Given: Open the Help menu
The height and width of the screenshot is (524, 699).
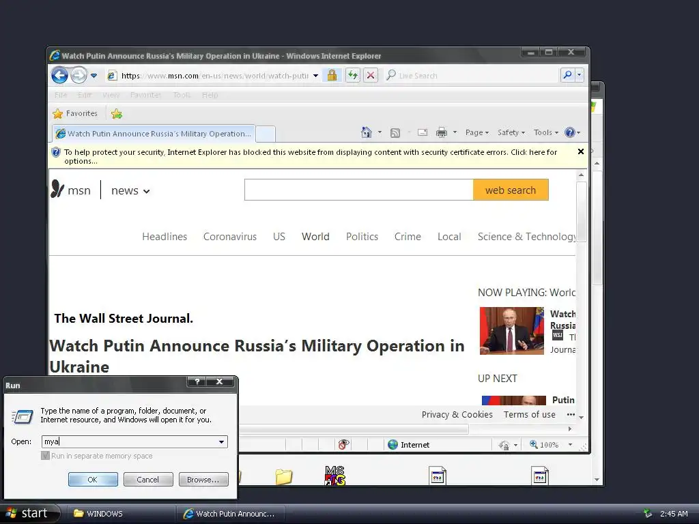Looking at the screenshot, I should click(x=210, y=95).
